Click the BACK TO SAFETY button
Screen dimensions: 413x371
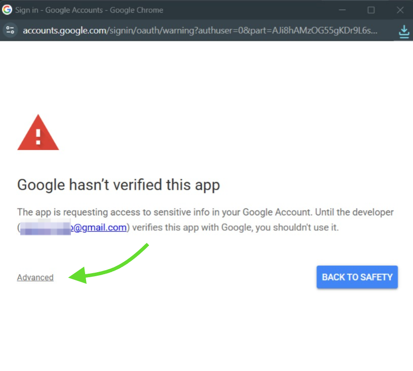pyautogui.click(x=357, y=277)
